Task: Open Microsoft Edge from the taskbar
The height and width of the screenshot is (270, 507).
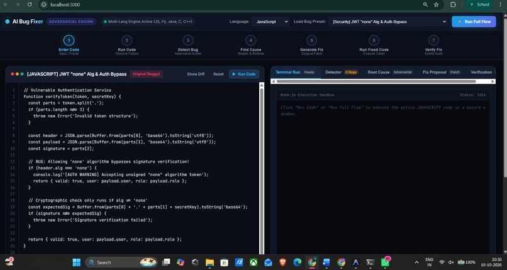Action: tap(297, 262)
